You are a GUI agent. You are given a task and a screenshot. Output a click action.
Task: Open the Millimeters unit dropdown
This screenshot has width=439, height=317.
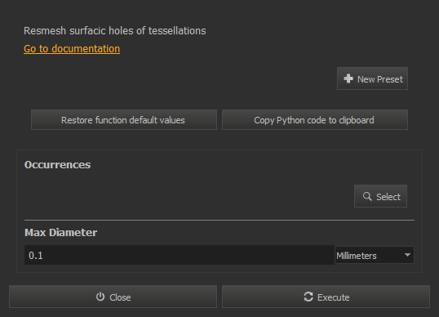point(374,255)
